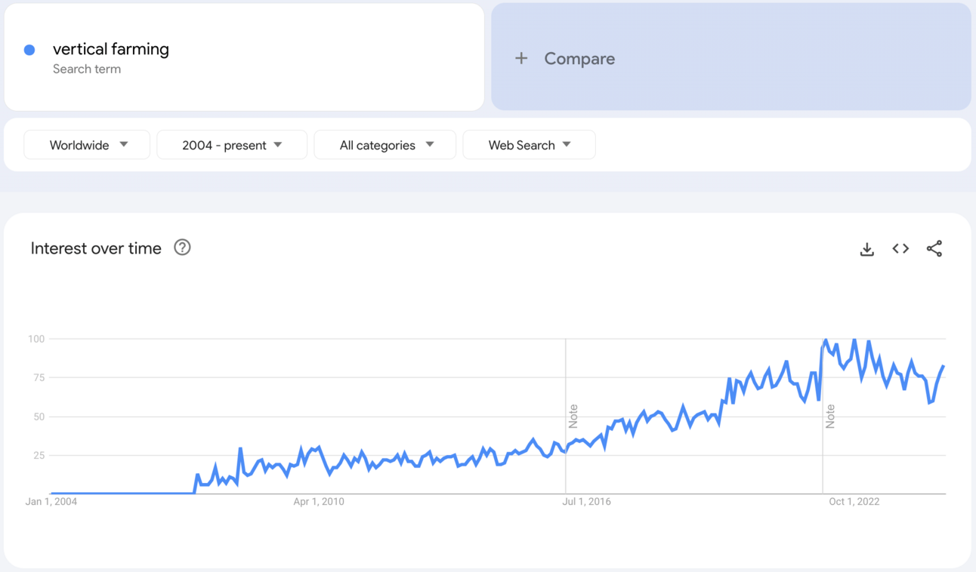Image resolution: width=976 pixels, height=572 pixels.
Task: Open the Worldwide region dropdown
Action: 87,145
